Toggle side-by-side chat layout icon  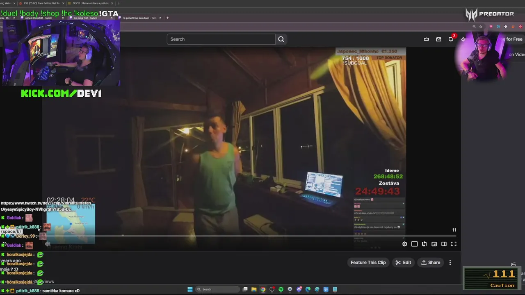click(444, 244)
